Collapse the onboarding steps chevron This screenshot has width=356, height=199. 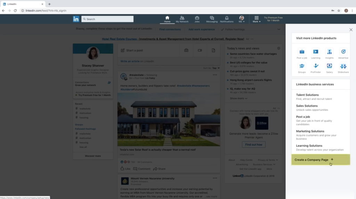[x=278, y=29]
